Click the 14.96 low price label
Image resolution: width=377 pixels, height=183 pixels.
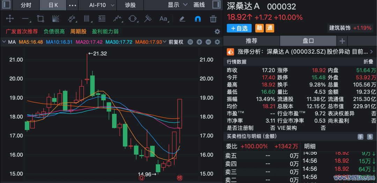[x=147, y=174]
